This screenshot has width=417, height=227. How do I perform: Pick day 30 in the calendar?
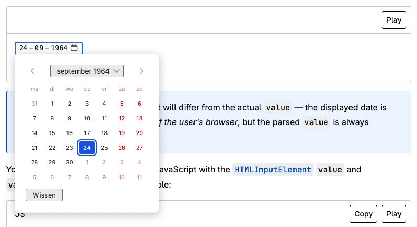70,162
